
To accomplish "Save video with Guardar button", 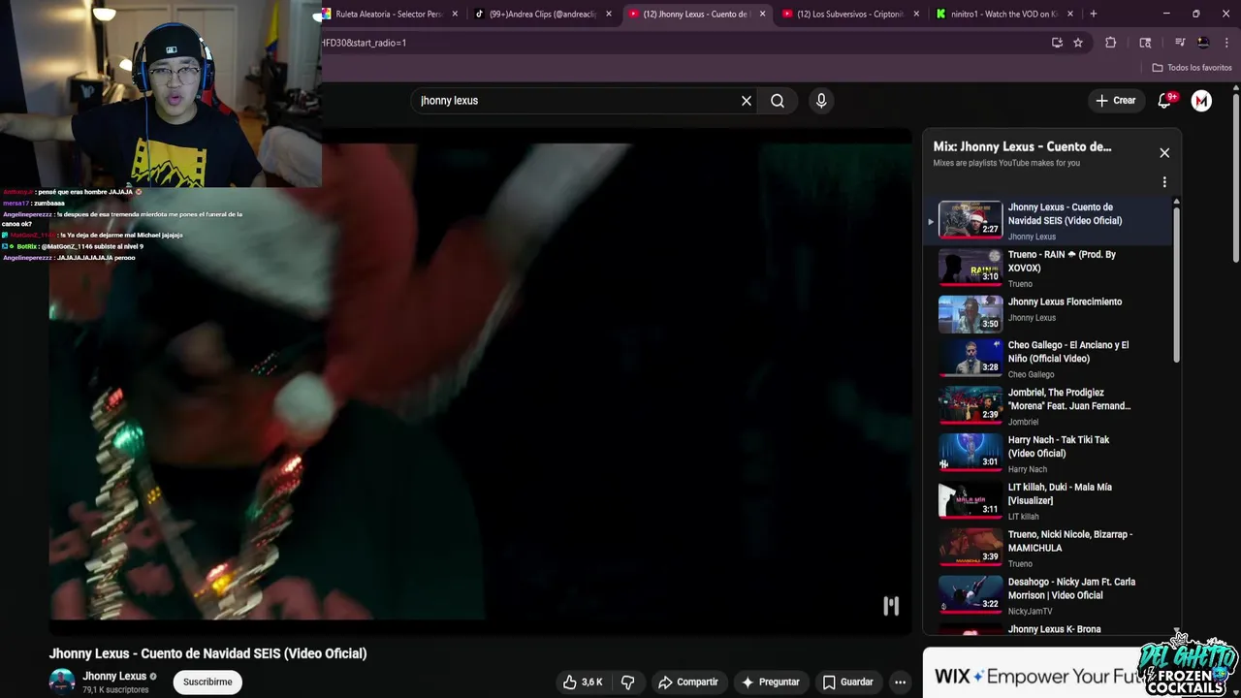I will (x=848, y=682).
